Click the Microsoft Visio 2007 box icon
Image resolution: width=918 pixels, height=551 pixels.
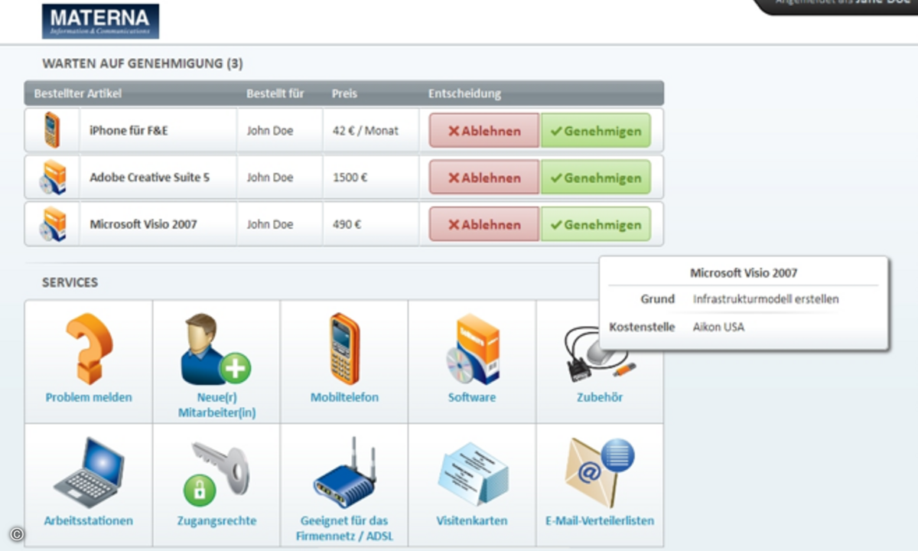[x=52, y=224]
